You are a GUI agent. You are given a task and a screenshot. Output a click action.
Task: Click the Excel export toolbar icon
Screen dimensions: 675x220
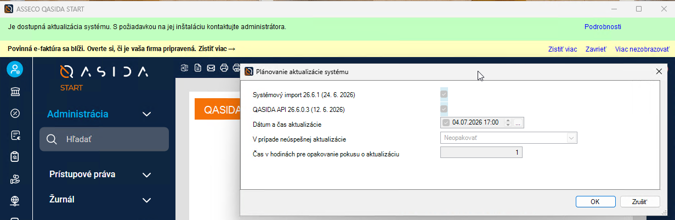(185, 68)
